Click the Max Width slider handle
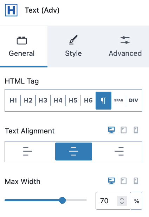149x217 pixels. point(62,200)
